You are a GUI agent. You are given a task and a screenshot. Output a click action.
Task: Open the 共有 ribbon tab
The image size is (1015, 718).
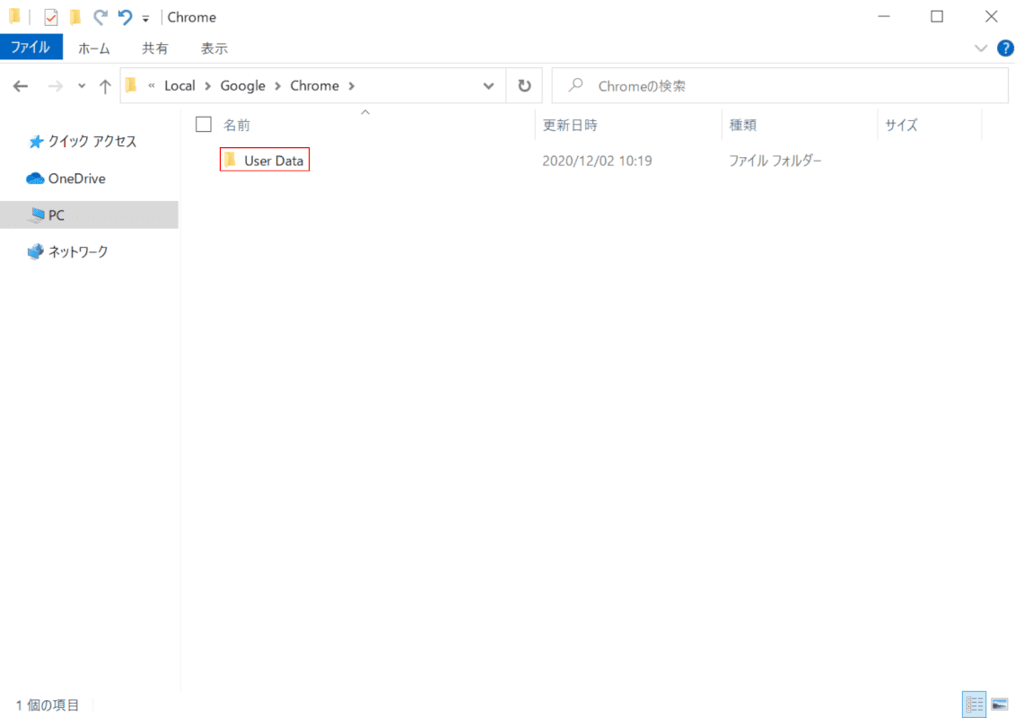click(x=154, y=48)
